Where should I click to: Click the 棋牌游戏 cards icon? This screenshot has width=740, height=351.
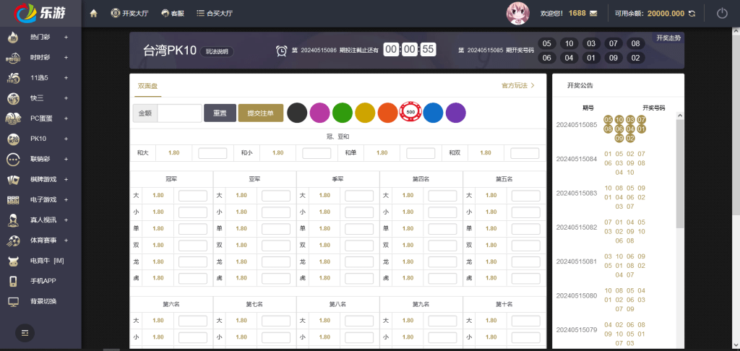[13, 180]
